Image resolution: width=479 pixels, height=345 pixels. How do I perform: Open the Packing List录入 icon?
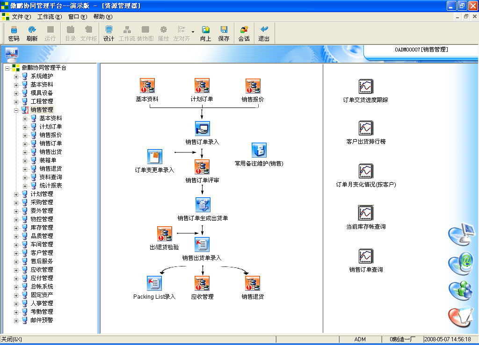tap(154, 283)
